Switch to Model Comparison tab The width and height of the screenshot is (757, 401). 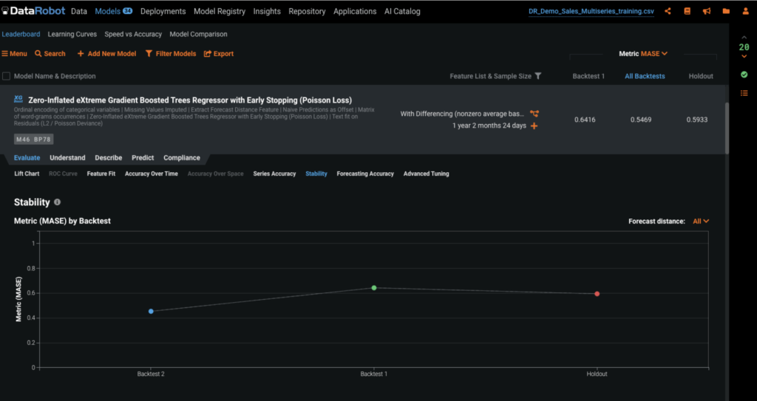tap(198, 34)
